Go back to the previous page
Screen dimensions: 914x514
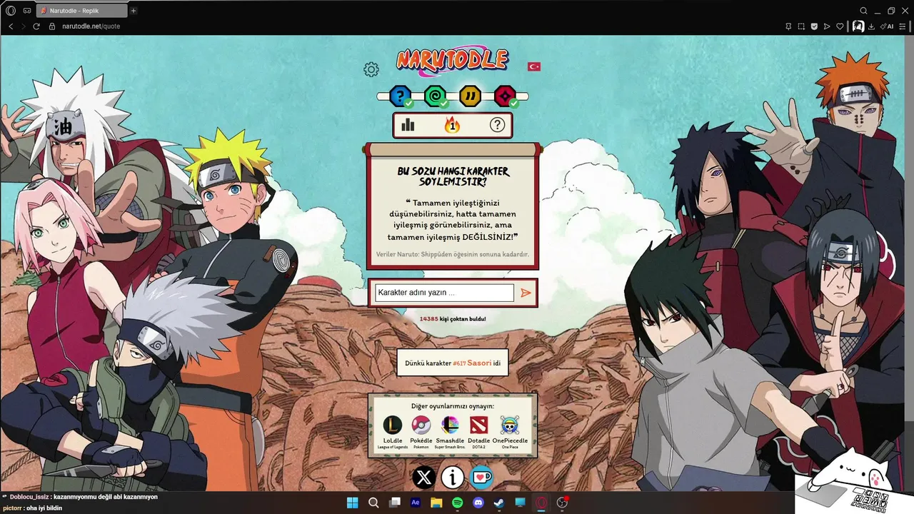[x=11, y=26]
